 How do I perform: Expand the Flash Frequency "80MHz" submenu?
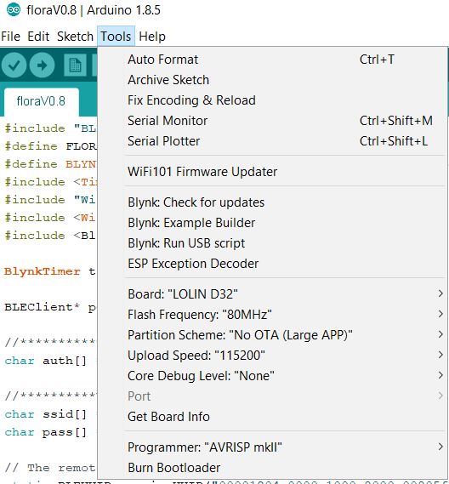(272, 315)
